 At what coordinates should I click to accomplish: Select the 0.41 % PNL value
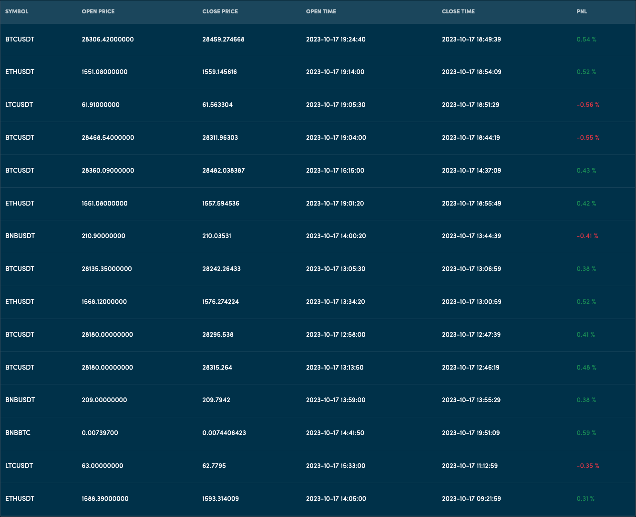click(x=586, y=335)
